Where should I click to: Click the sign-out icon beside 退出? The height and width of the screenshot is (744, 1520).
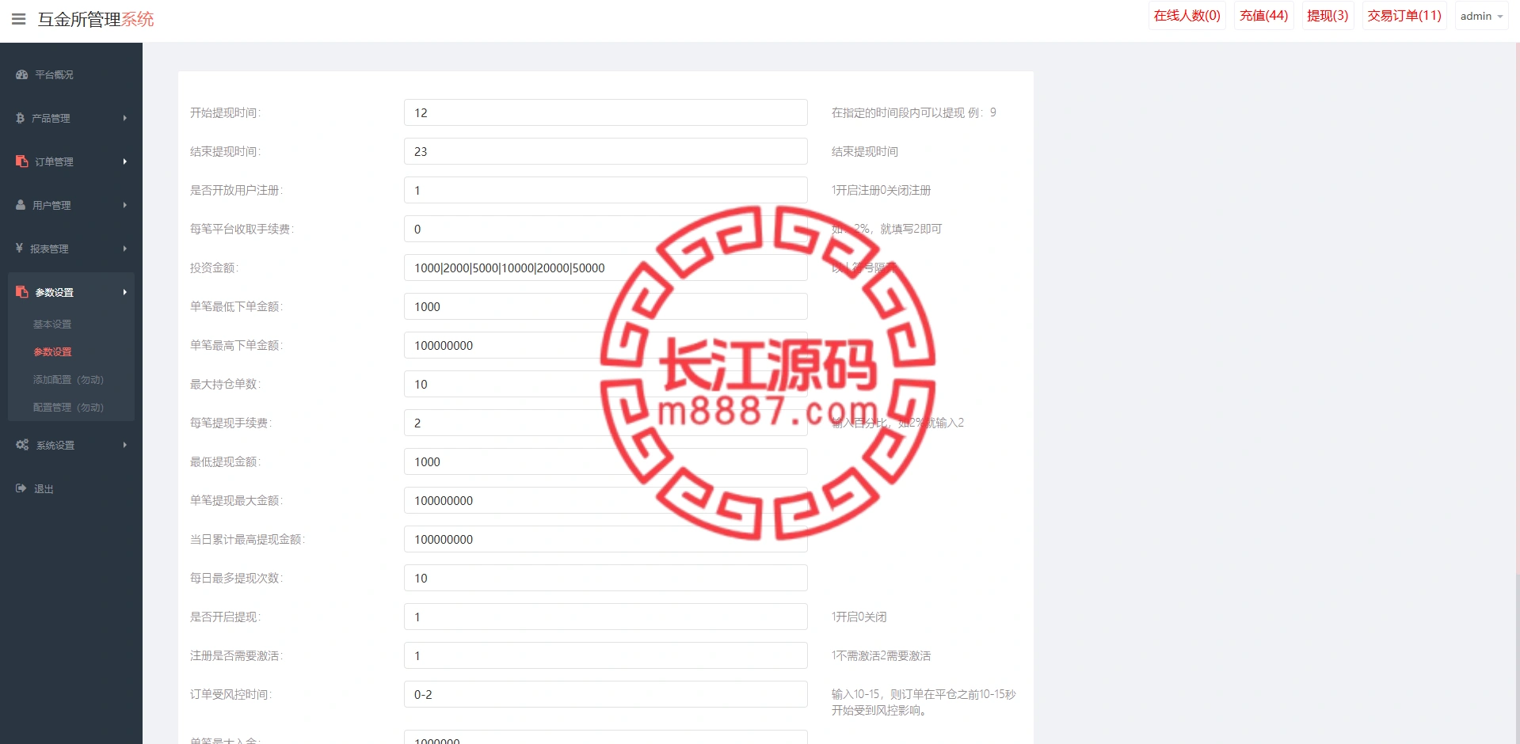pos(21,488)
